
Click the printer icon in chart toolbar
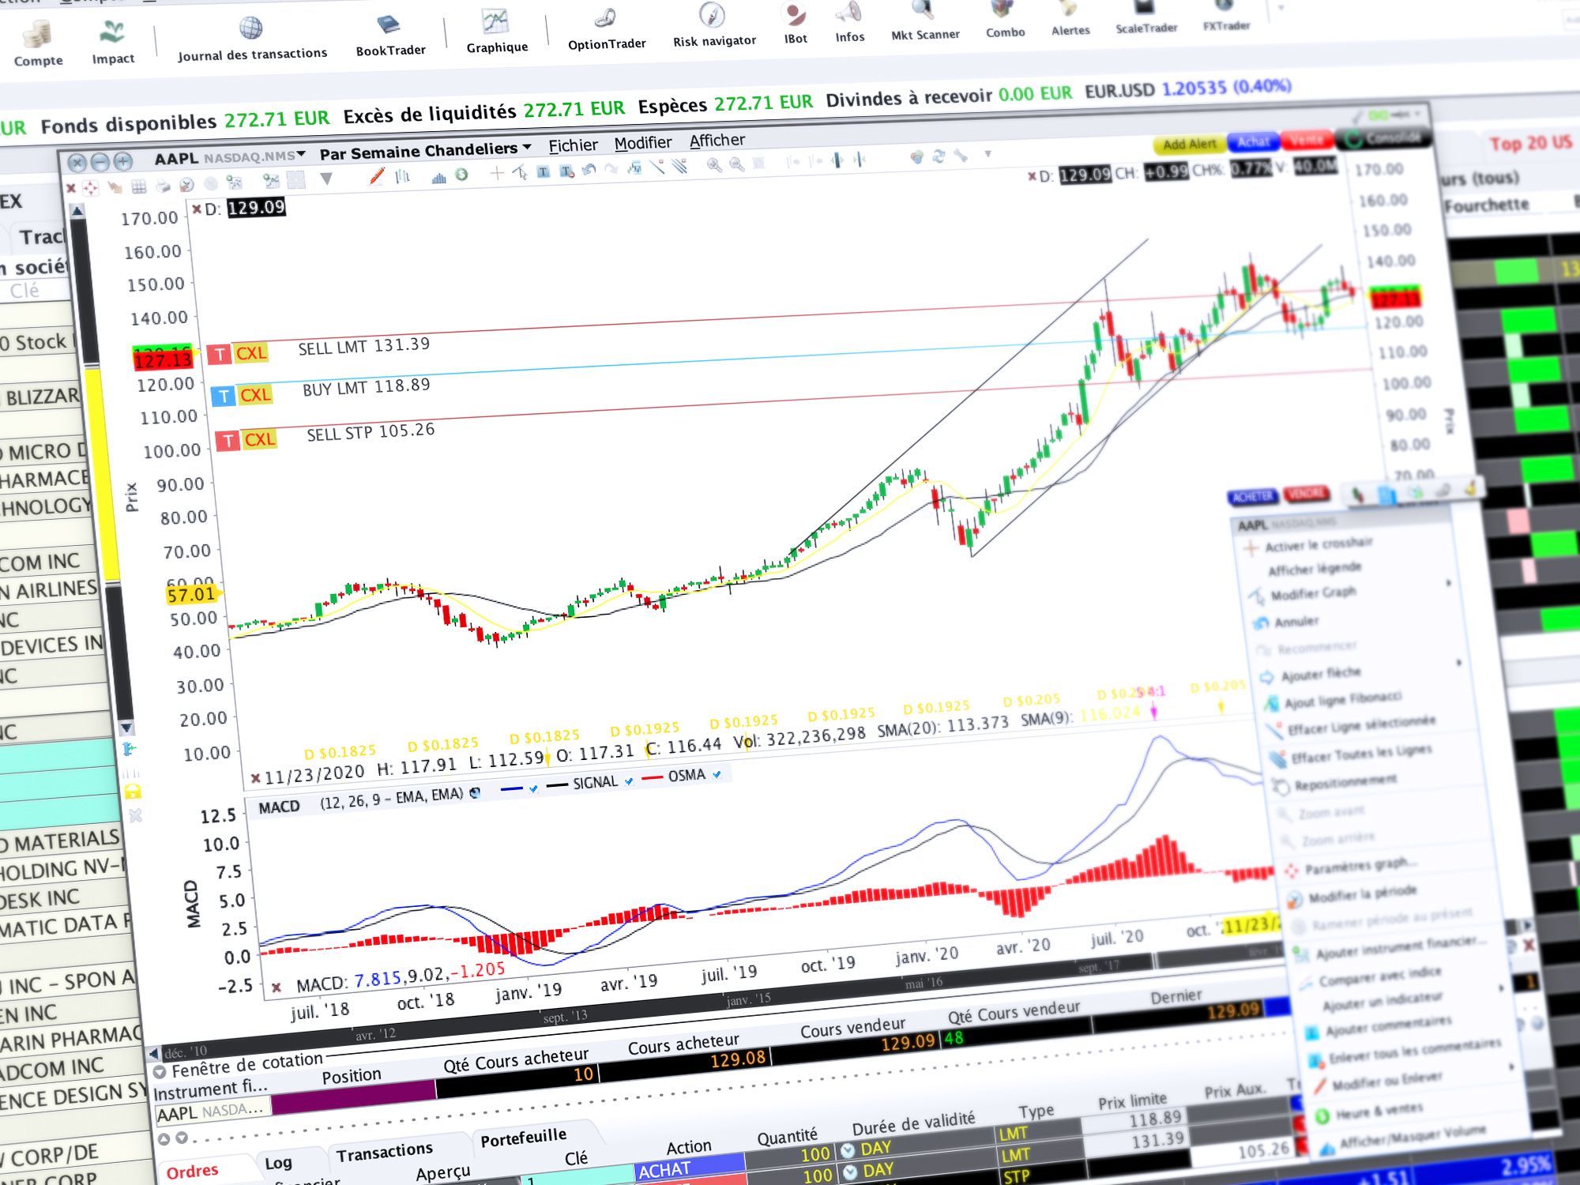tap(163, 186)
